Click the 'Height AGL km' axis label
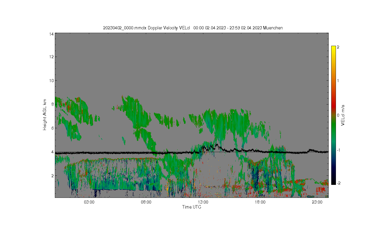The height and width of the screenshot is (234, 390). pos(45,115)
